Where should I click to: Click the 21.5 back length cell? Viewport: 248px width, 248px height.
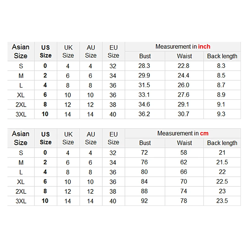[222, 162]
